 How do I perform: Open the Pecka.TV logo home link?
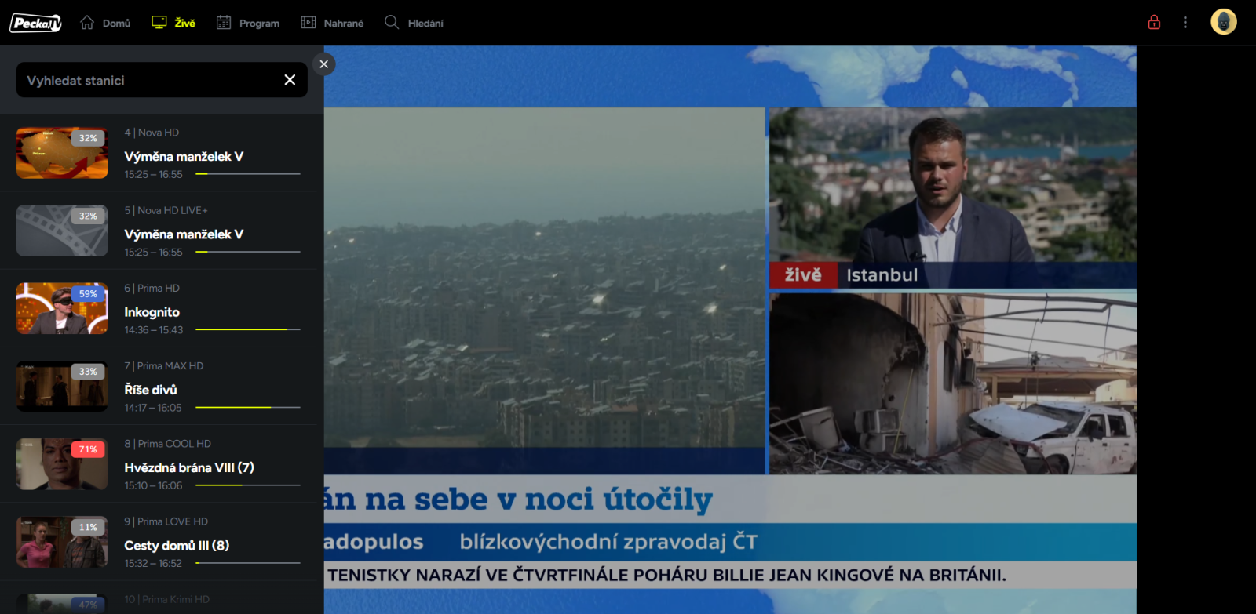point(35,23)
